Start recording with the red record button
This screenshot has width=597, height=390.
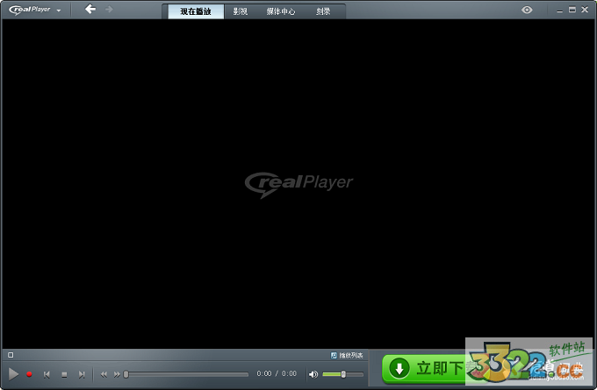pos(29,374)
